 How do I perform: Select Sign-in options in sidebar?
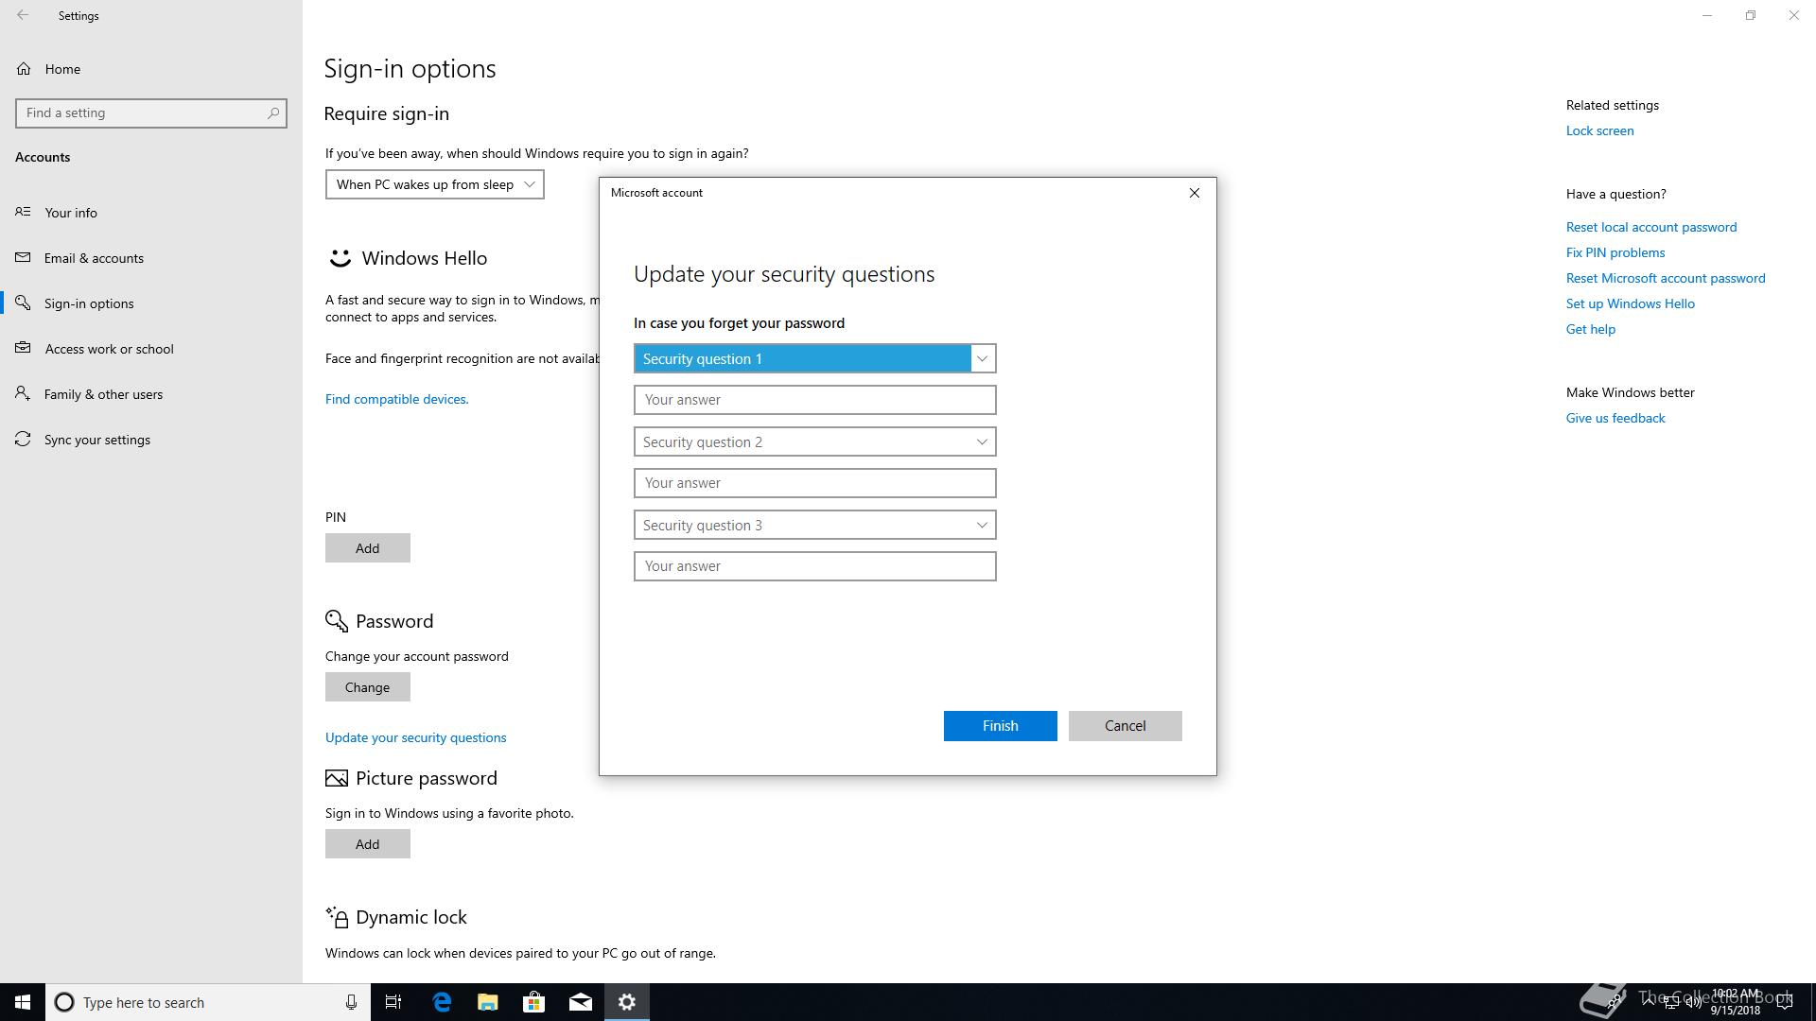pyautogui.click(x=151, y=303)
